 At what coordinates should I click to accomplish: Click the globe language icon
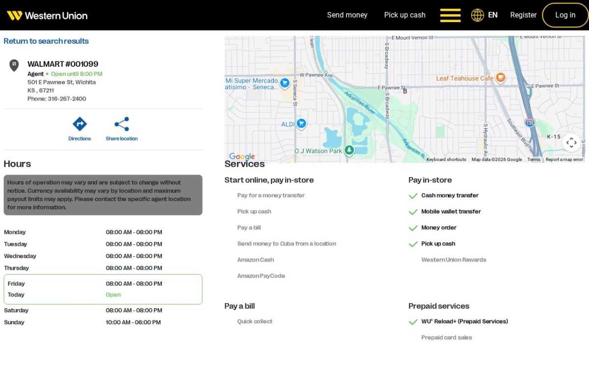pos(478,15)
